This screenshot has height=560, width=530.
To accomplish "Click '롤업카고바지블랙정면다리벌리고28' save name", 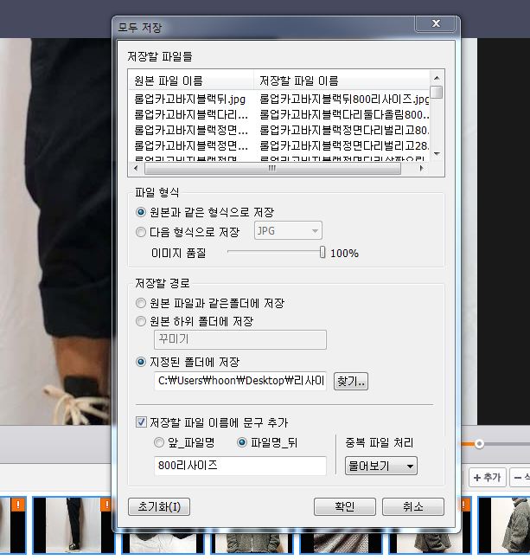I will click(x=344, y=145).
